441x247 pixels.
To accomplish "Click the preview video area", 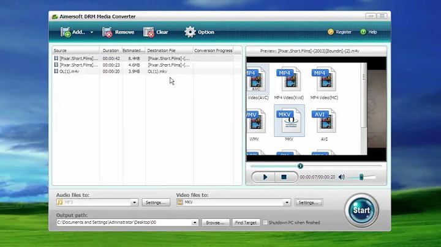I will point(316,109).
